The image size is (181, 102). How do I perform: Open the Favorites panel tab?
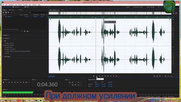[x=20, y=10]
